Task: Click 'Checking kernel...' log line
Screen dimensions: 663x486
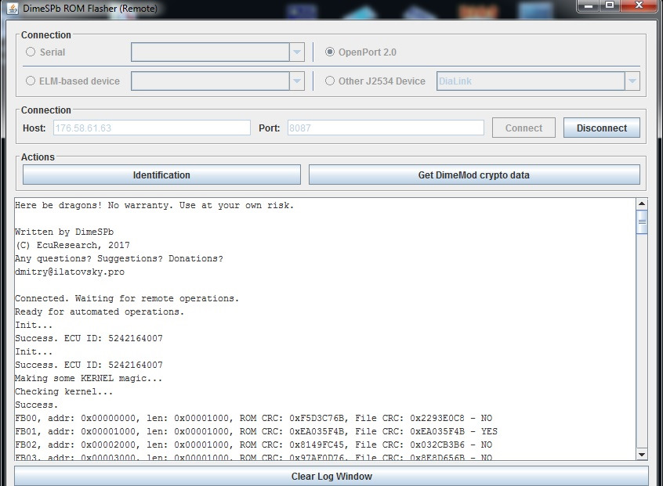Action: pyautogui.click(x=63, y=391)
